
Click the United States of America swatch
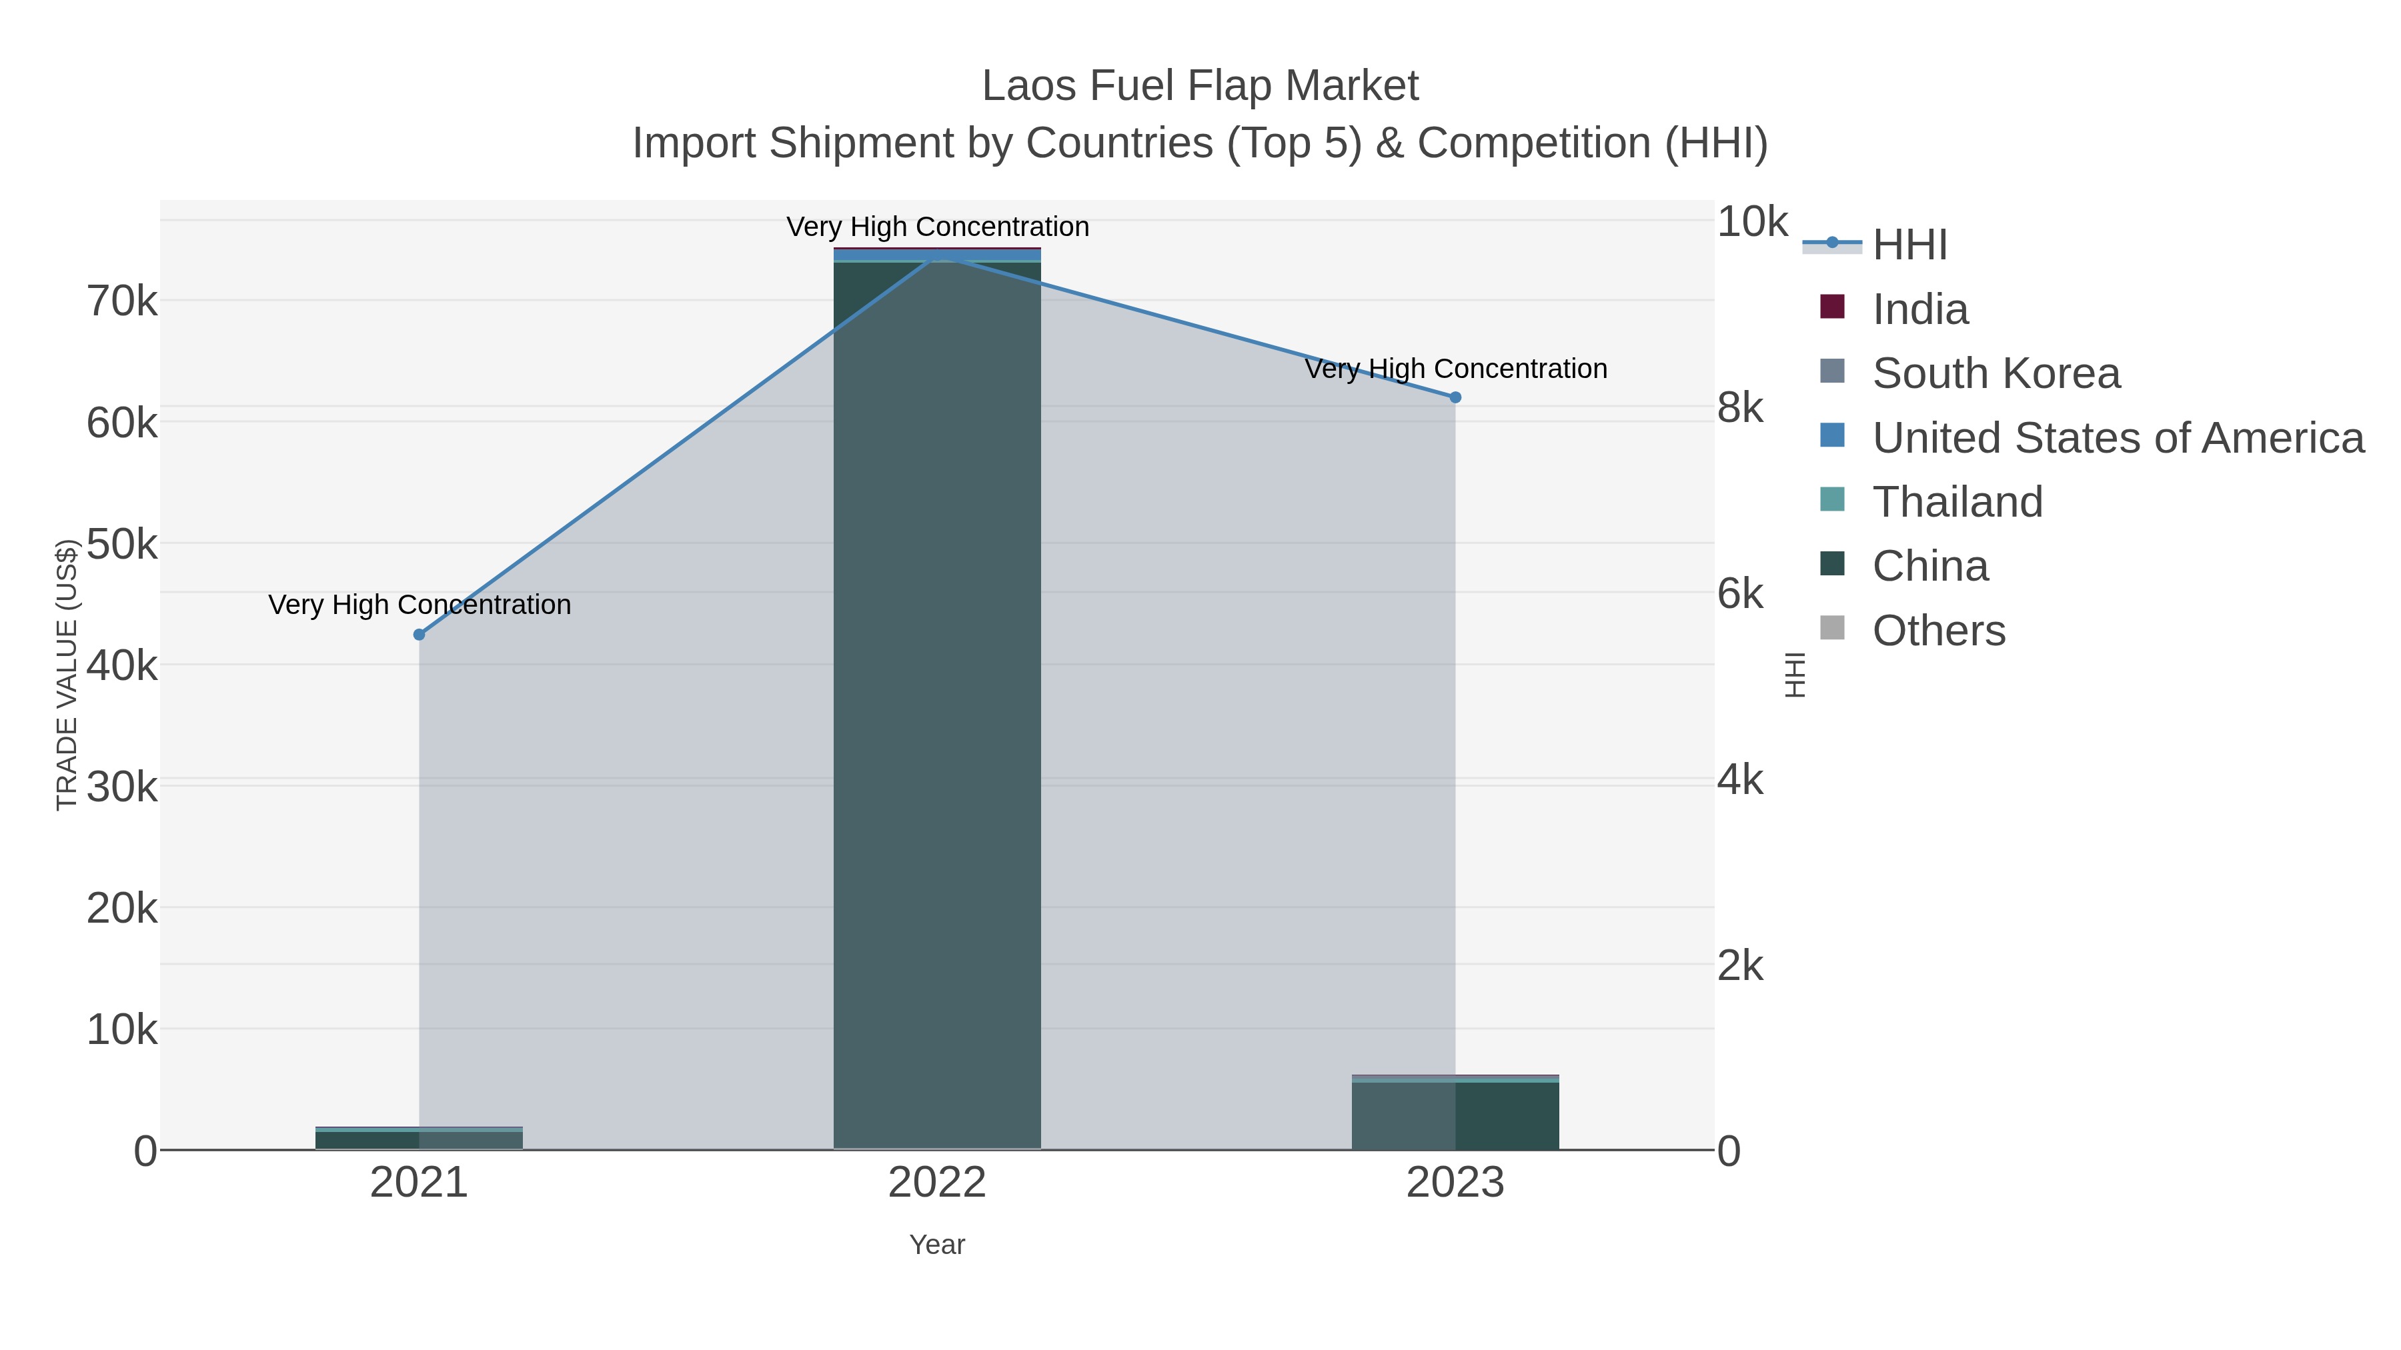1833,435
